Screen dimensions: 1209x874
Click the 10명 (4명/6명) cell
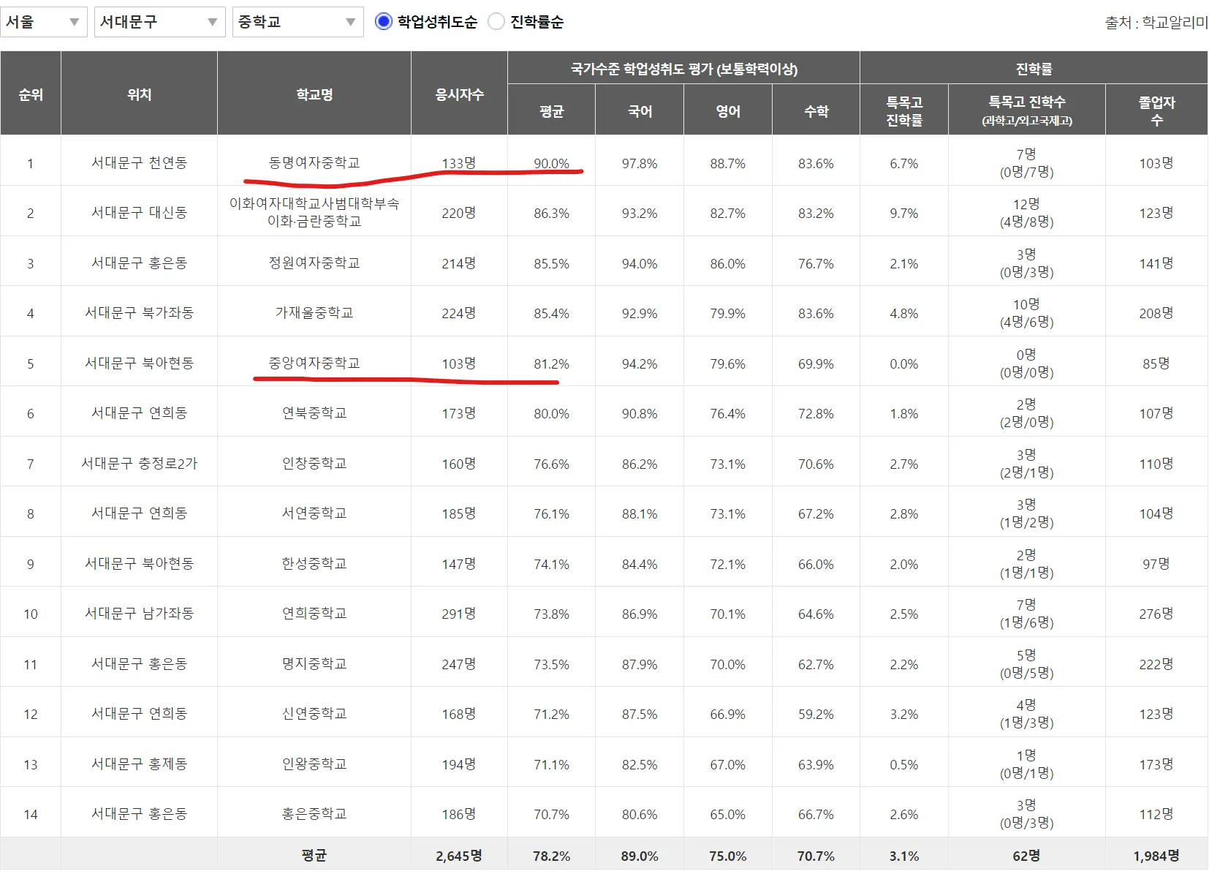click(1026, 313)
